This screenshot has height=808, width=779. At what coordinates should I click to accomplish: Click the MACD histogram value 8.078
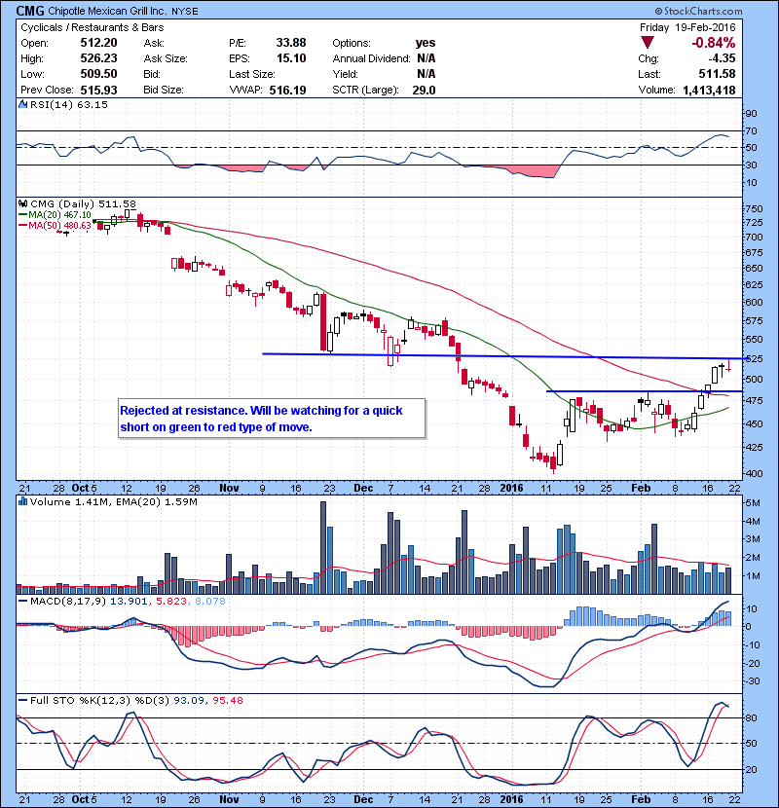coord(209,601)
